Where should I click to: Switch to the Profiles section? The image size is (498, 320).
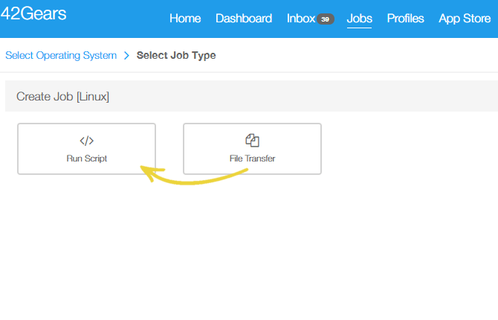pos(405,19)
